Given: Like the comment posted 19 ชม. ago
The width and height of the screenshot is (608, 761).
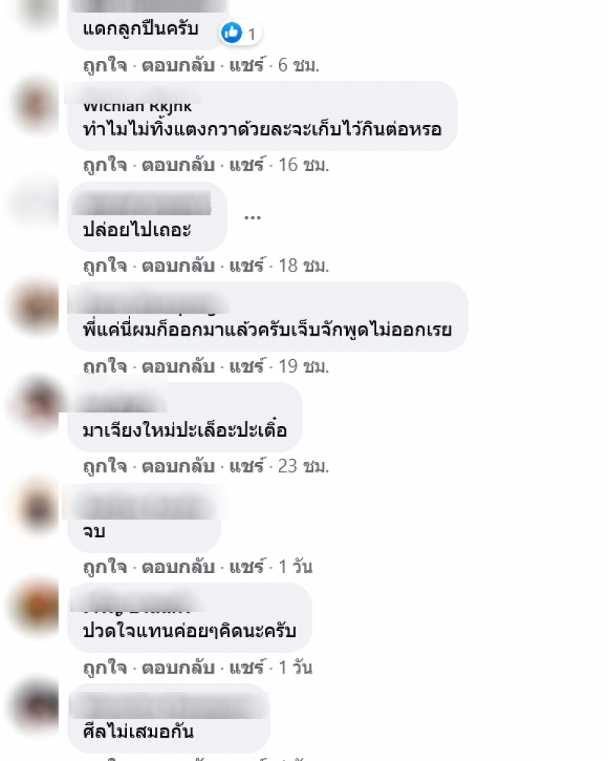Looking at the screenshot, I should pyautogui.click(x=105, y=366).
